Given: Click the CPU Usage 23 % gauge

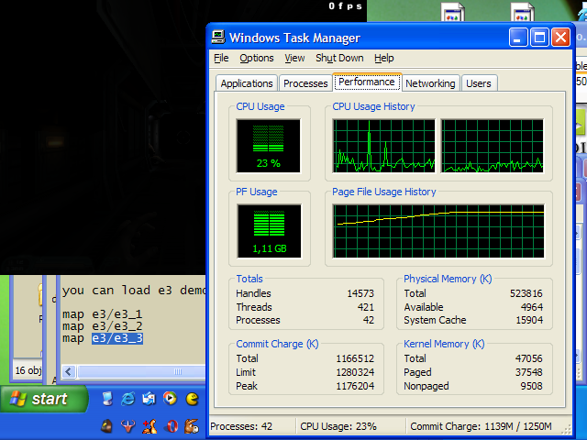Looking at the screenshot, I should point(269,147).
